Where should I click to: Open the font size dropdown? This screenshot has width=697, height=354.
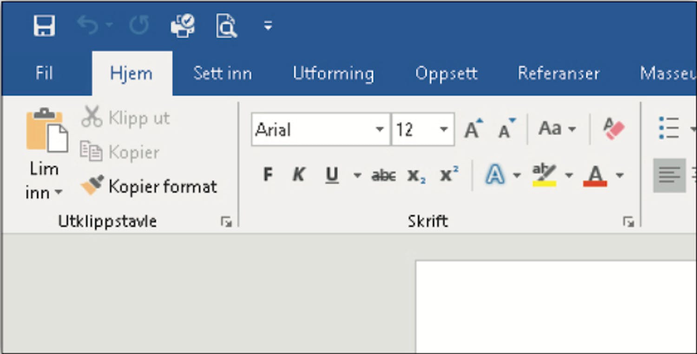(444, 129)
